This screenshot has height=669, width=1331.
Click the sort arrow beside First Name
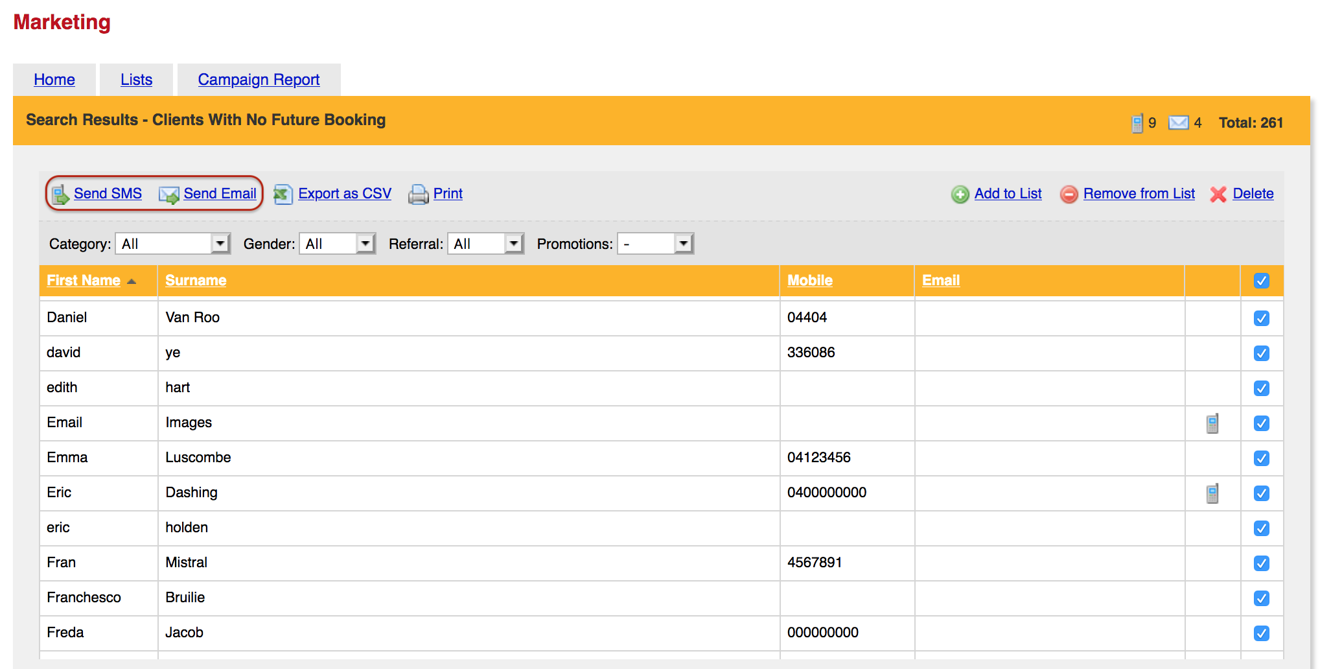coord(132,281)
